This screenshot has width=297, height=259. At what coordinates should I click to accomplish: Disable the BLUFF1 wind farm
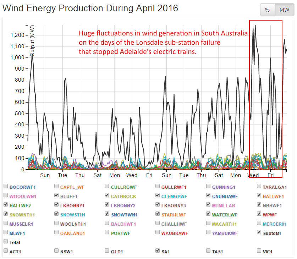(56, 195)
